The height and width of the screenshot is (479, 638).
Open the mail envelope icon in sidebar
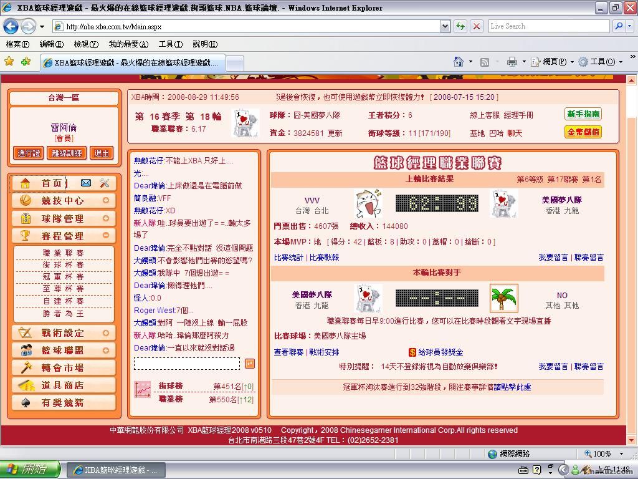86,183
